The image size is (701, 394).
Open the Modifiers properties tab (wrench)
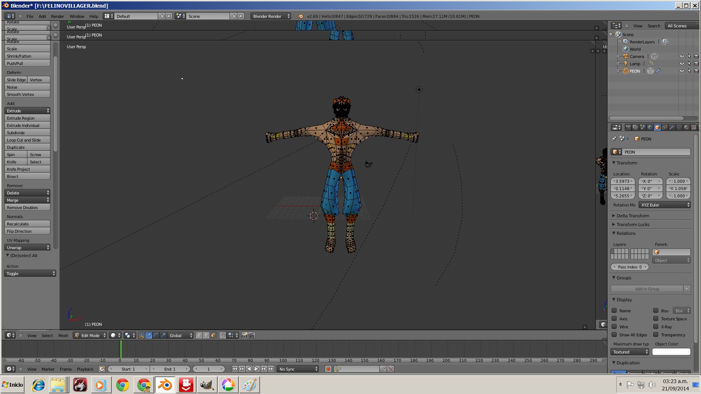click(x=672, y=127)
